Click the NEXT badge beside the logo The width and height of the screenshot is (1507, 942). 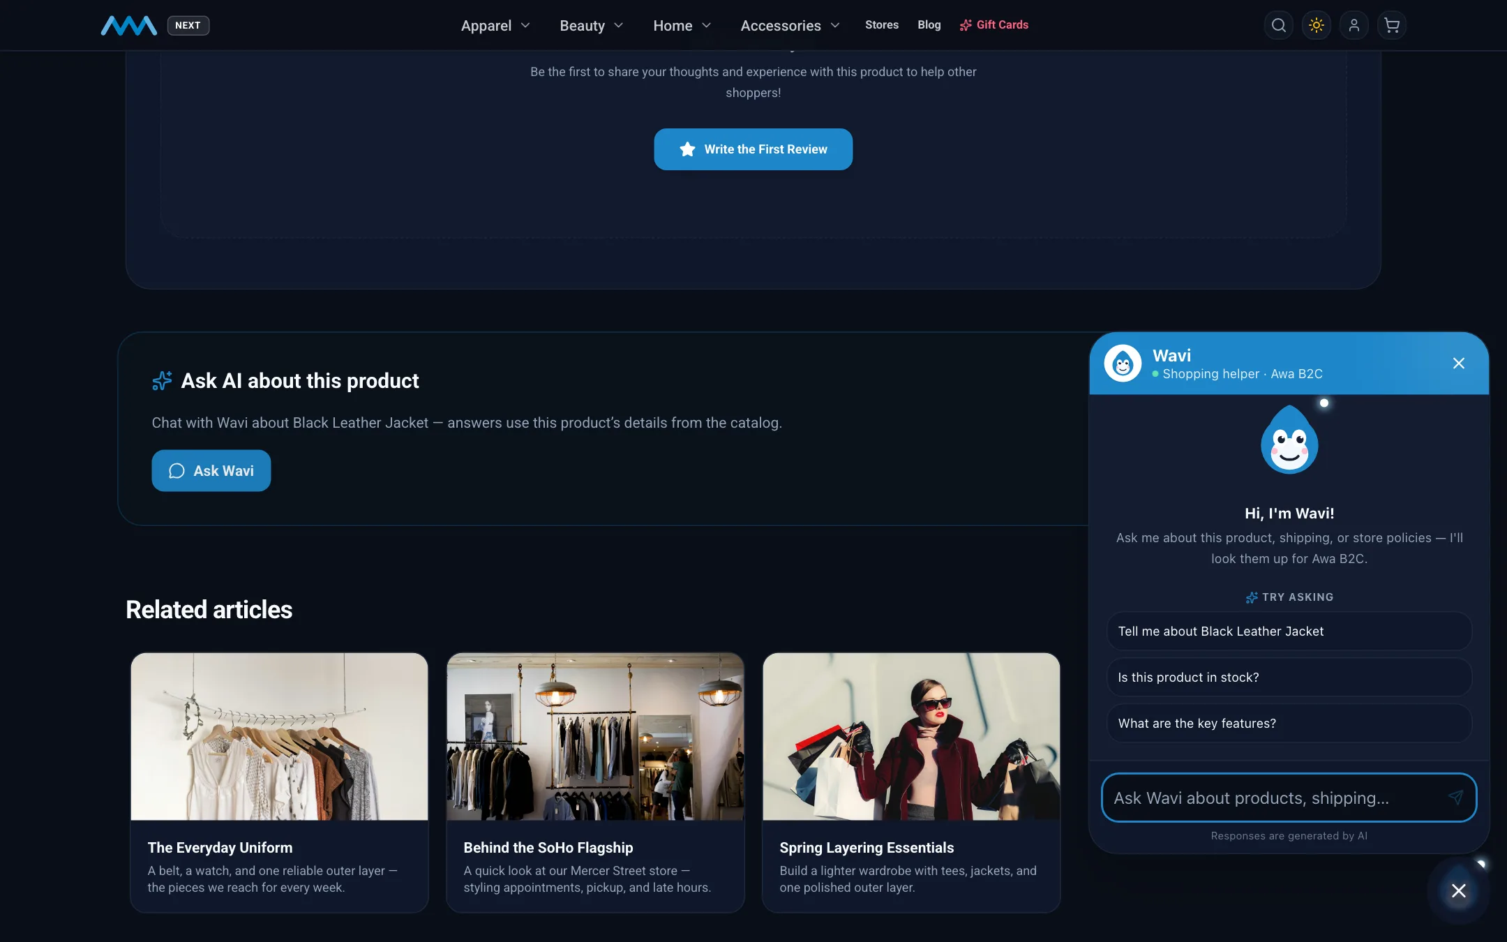188,26
